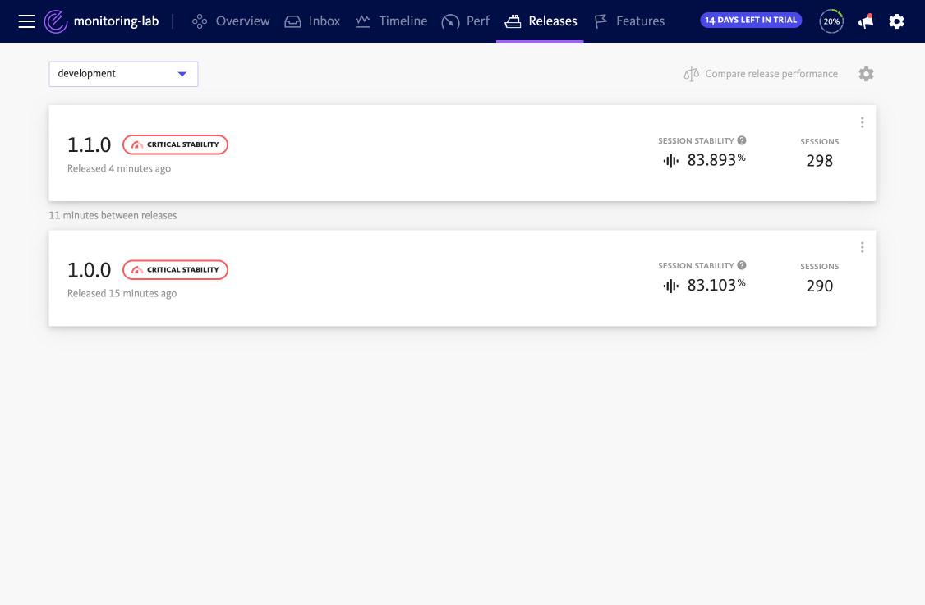The height and width of the screenshot is (605, 925).
Task: Click the 290 sessions count
Action: pyautogui.click(x=819, y=286)
